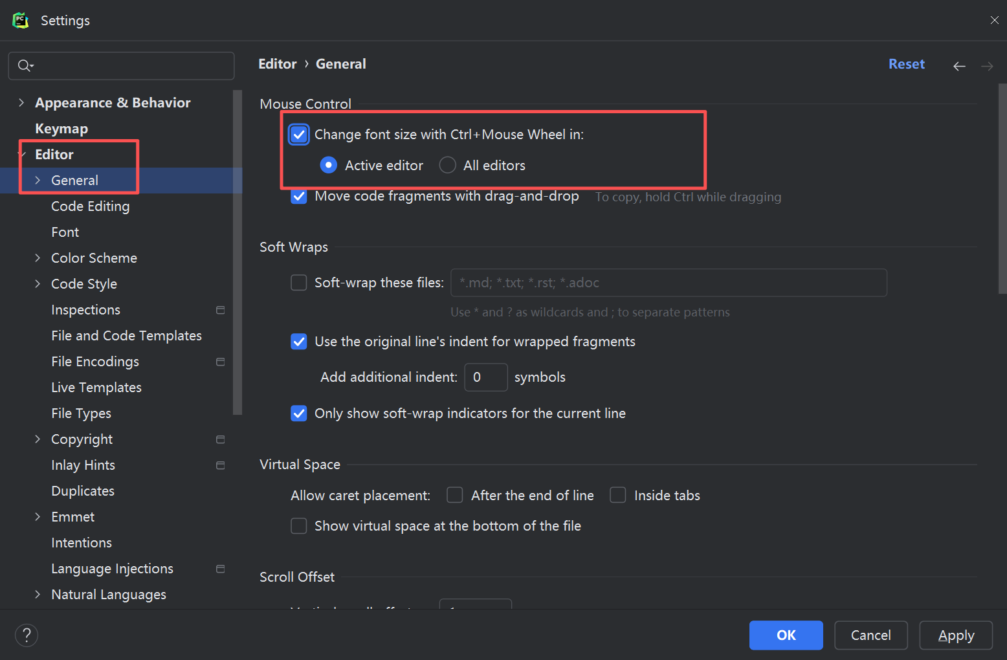Focus the settings search field

click(122, 66)
